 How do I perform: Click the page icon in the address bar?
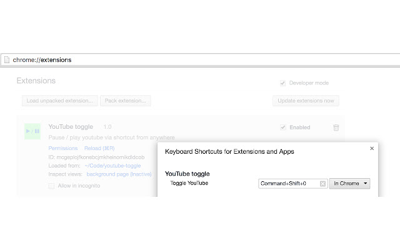pyautogui.click(x=7, y=60)
